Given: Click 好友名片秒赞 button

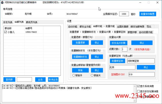Looking at the screenshot, I should click(x=118, y=43).
